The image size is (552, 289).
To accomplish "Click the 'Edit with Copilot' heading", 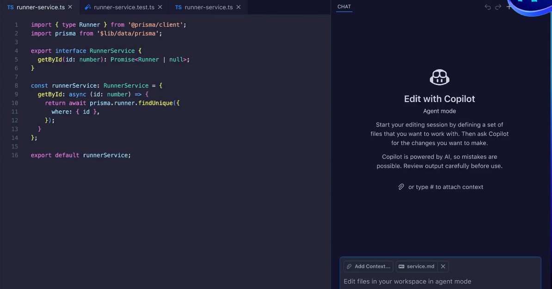I will (x=439, y=99).
